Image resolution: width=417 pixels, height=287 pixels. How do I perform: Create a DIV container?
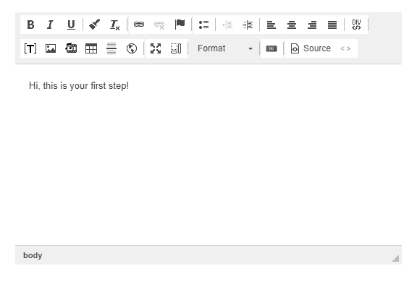click(x=356, y=25)
